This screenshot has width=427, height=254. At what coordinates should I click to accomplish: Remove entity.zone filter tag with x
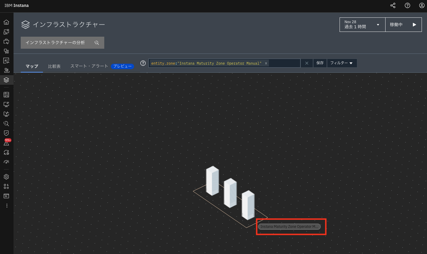[266, 63]
